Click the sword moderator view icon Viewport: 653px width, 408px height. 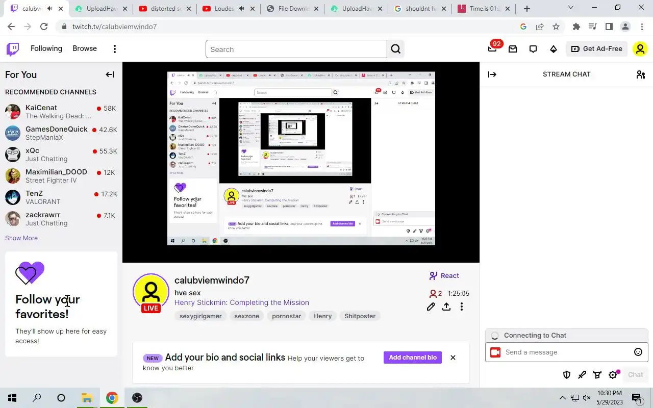pyautogui.click(x=582, y=375)
